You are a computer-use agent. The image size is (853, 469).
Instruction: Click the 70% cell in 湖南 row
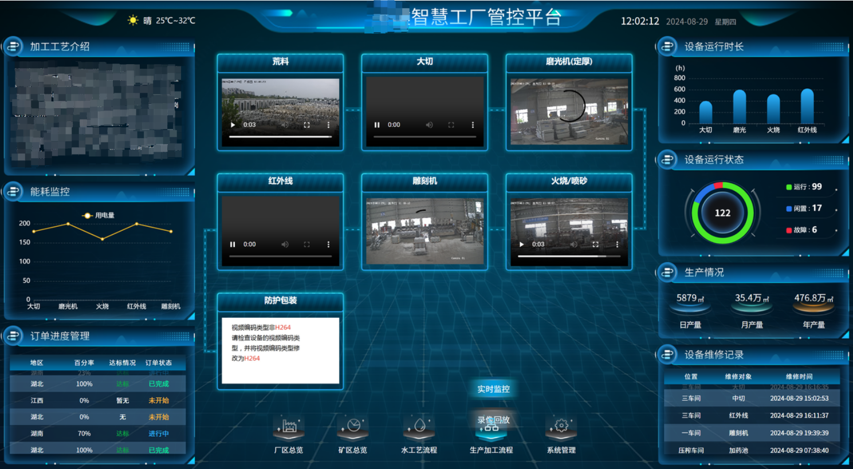84,433
